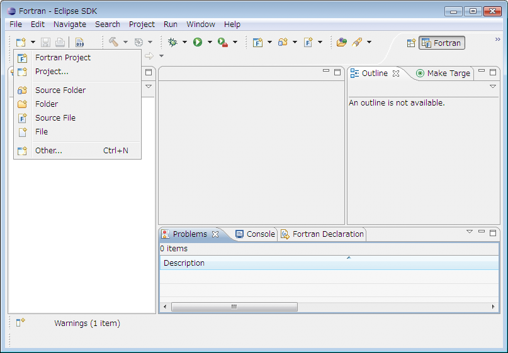This screenshot has height=353, width=508.
Task: Open the Help menu
Action: [232, 24]
